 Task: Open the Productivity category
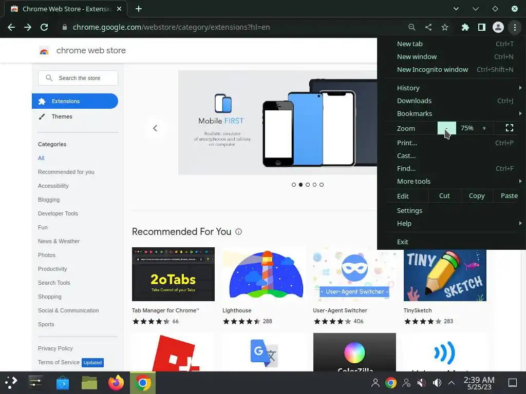click(52, 269)
